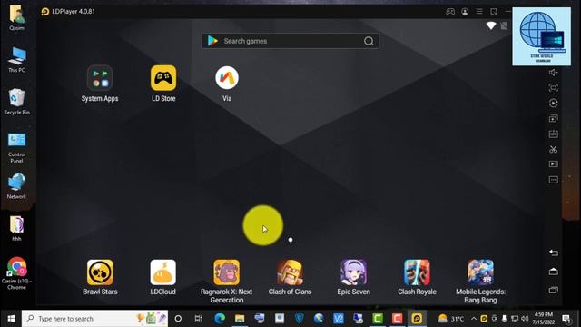Select the Control Panel desktop icon

(16, 148)
